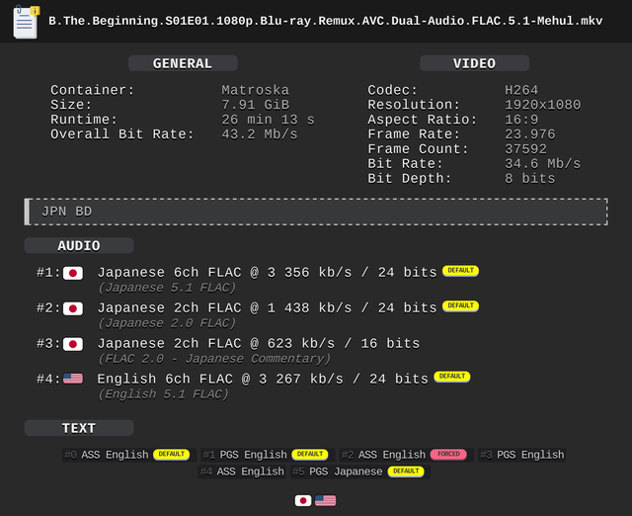Screen dimensions: 632x516
Task: Click the H264 codec value
Action: pos(521,90)
